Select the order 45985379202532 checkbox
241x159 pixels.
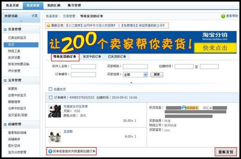click(50, 97)
